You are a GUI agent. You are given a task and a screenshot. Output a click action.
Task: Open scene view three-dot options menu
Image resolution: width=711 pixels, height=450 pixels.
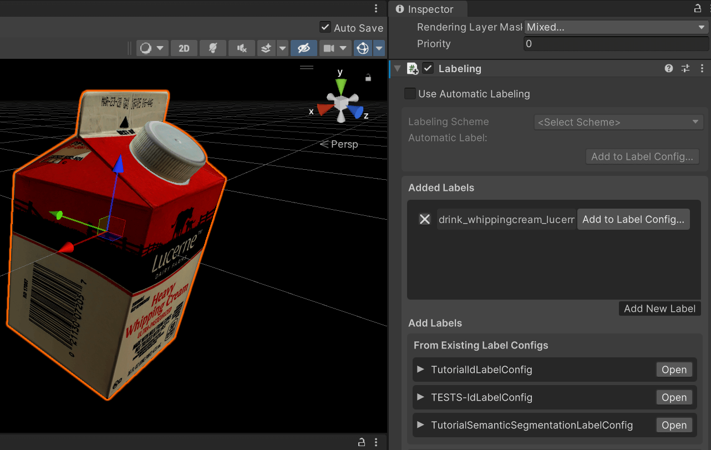pos(376,8)
